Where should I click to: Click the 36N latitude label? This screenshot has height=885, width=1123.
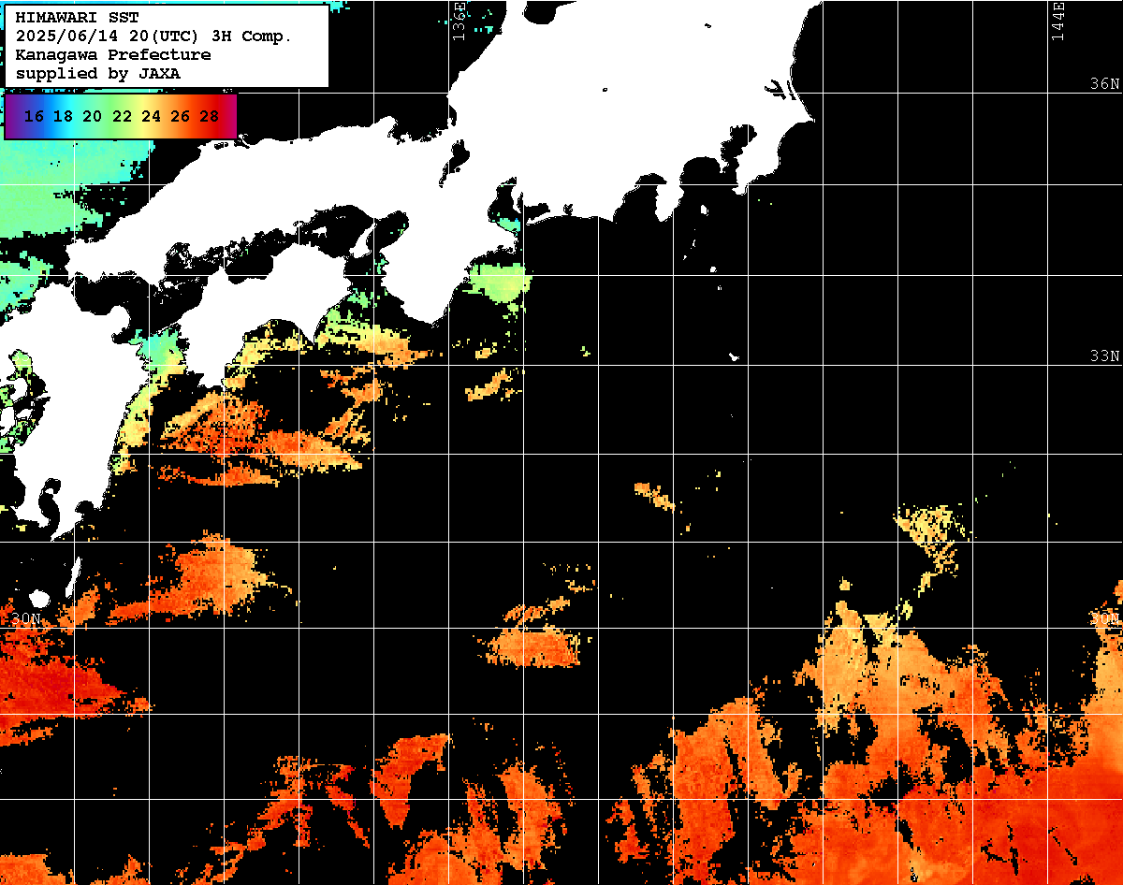tap(1105, 84)
